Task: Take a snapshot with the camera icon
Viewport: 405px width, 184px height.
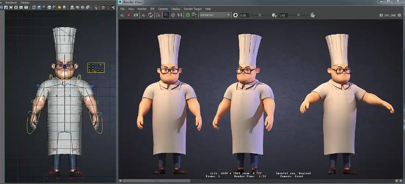Action: coord(136,15)
